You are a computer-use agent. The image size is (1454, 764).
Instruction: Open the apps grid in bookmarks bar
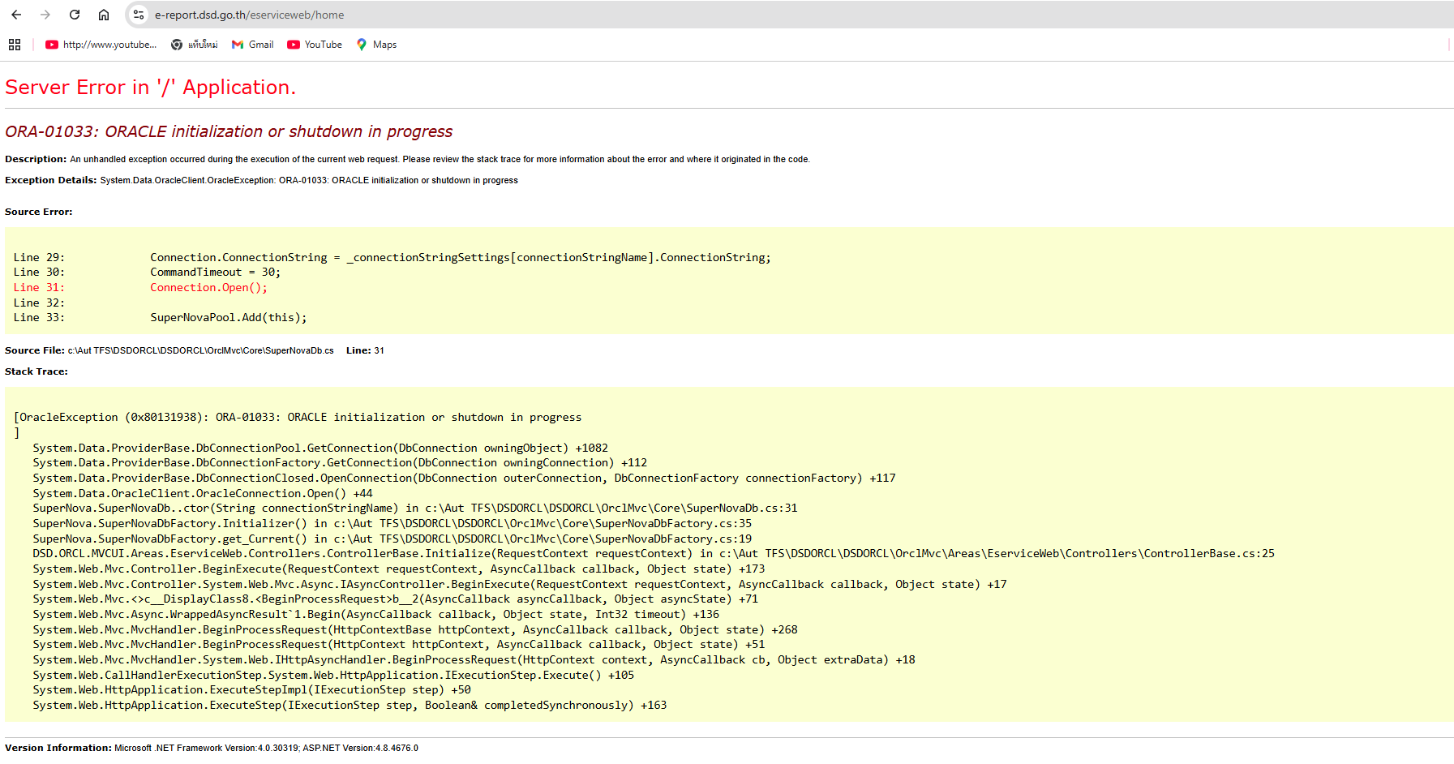[15, 45]
